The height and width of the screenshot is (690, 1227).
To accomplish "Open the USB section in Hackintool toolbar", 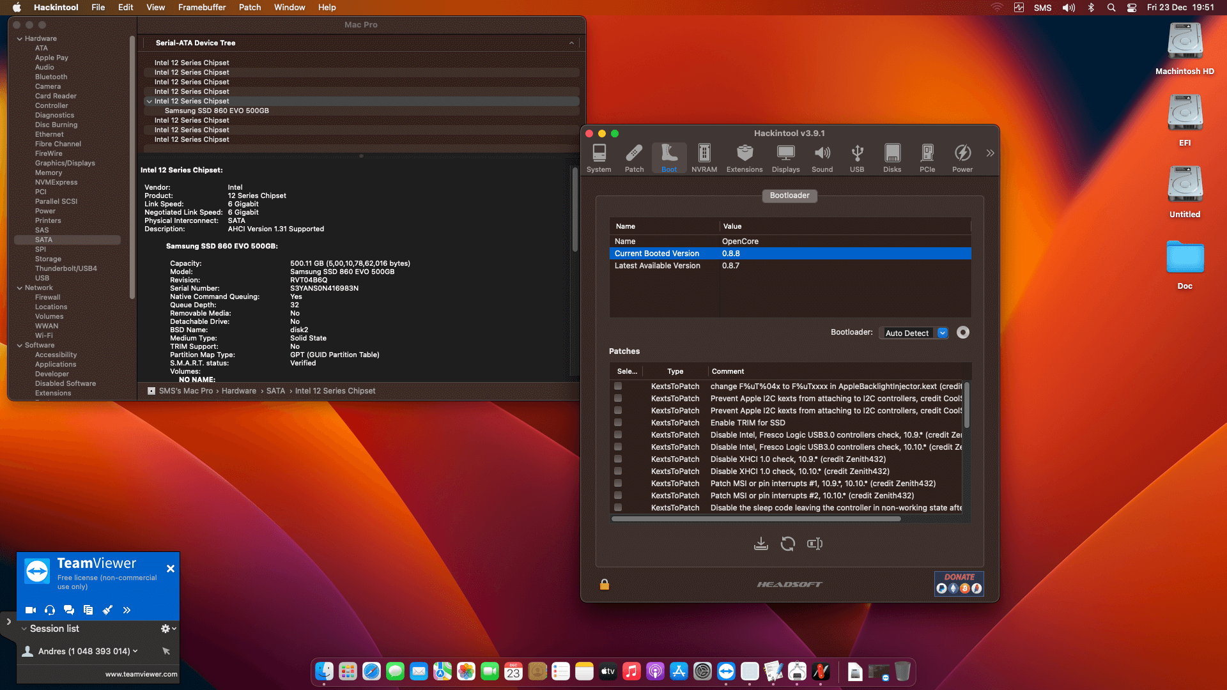I will pyautogui.click(x=857, y=158).
